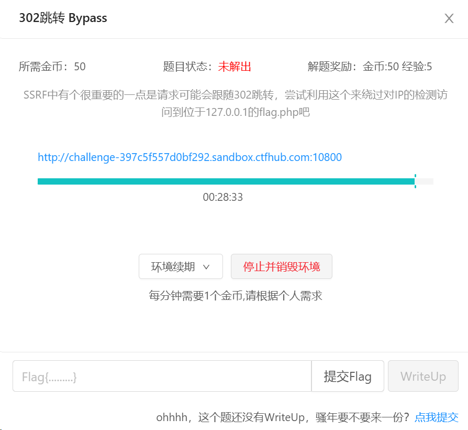The height and width of the screenshot is (430, 468).
Task: Click the 解题奖励 reward text
Action: coord(370,67)
